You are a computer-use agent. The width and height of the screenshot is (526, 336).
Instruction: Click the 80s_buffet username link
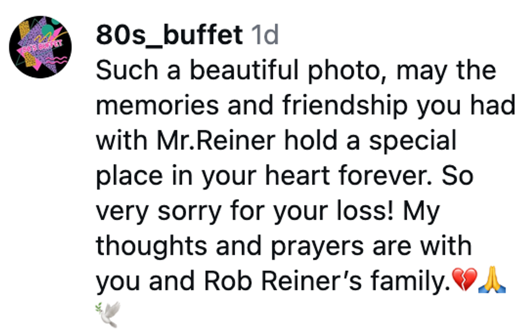(x=169, y=35)
